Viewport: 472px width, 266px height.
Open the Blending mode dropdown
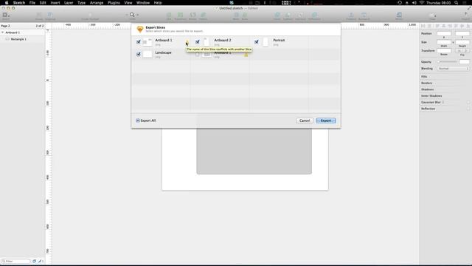[x=453, y=69]
